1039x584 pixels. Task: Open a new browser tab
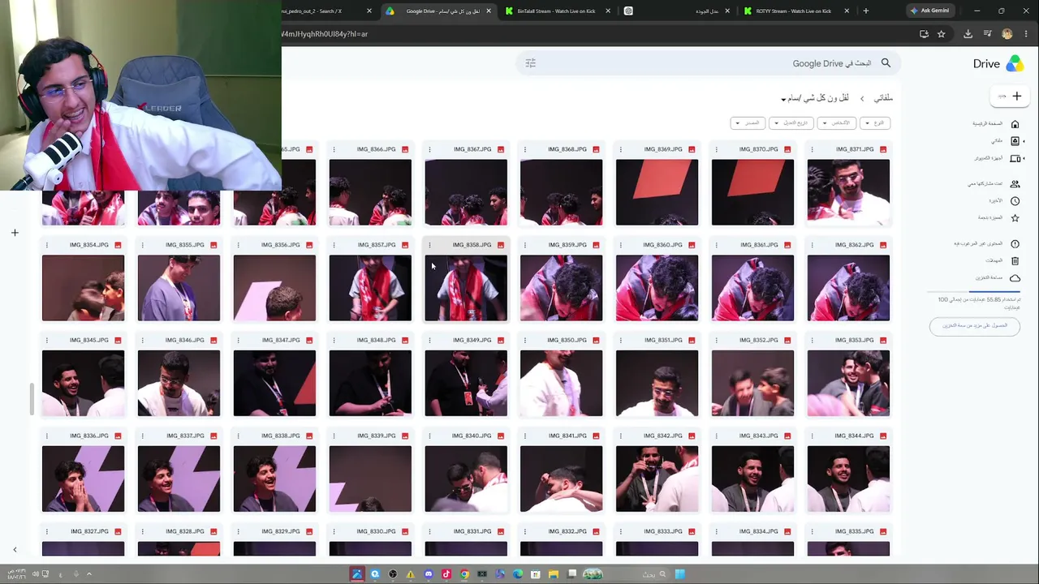coord(866,11)
